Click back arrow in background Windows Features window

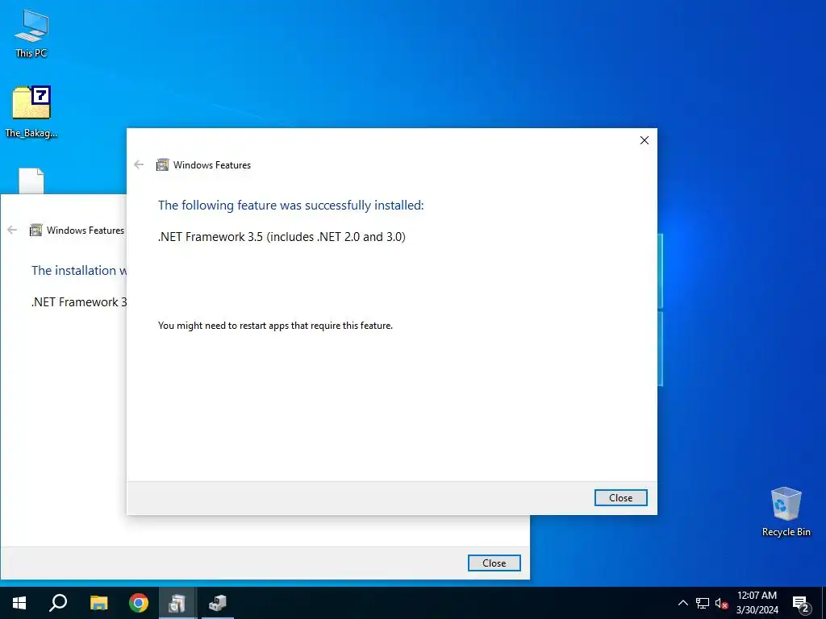pyautogui.click(x=12, y=230)
